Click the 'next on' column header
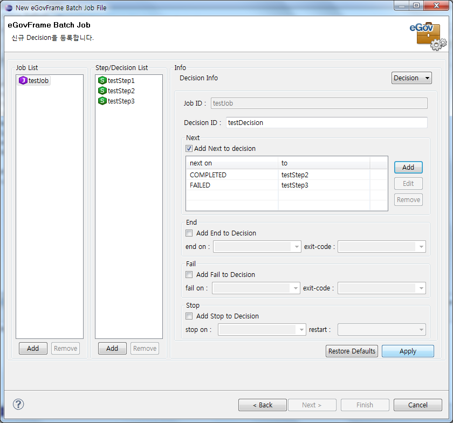This screenshot has width=453, height=423. tap(232, 163)
